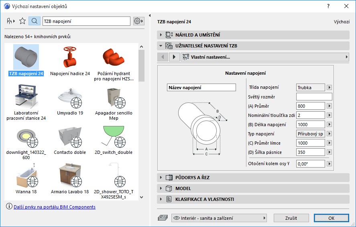Click the Náhled a umístění panel icon
The height and width of the screenshot is (227, 356).
tap(169, 35)
